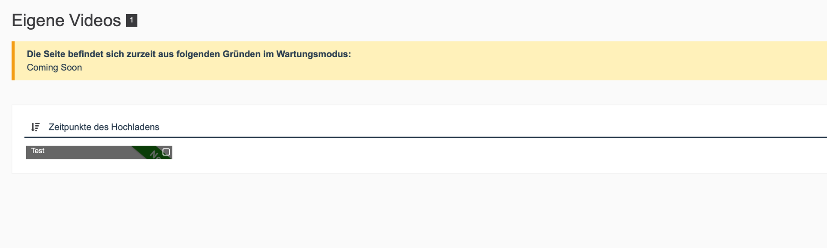
Task: Click the word 'Seite' in the maintenance notice
Action: click(x=55, y=54)
